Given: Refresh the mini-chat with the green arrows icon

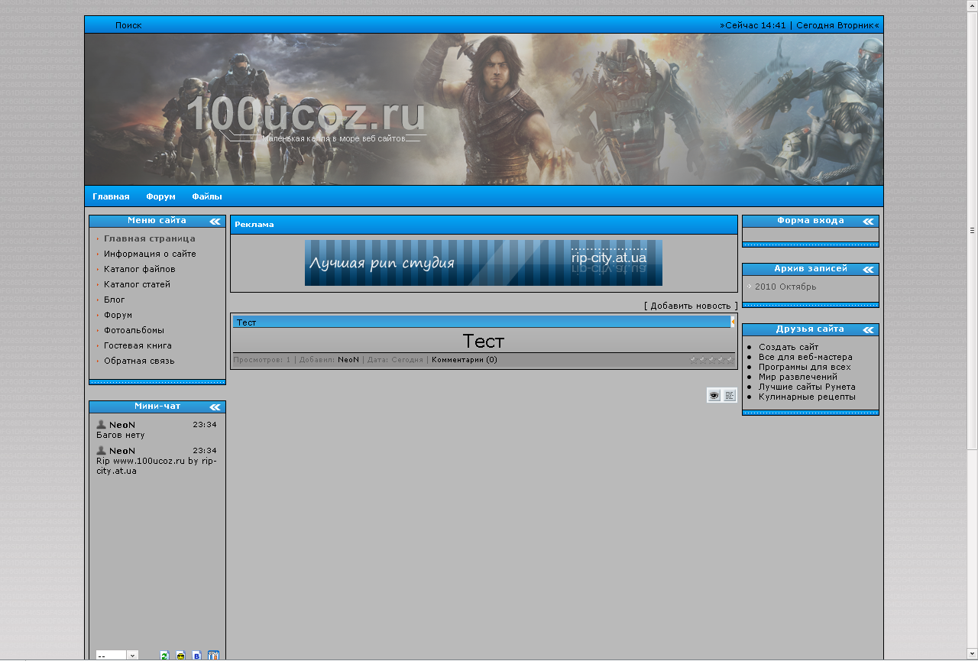Looking at the screenshot, I should pos(164,655).
